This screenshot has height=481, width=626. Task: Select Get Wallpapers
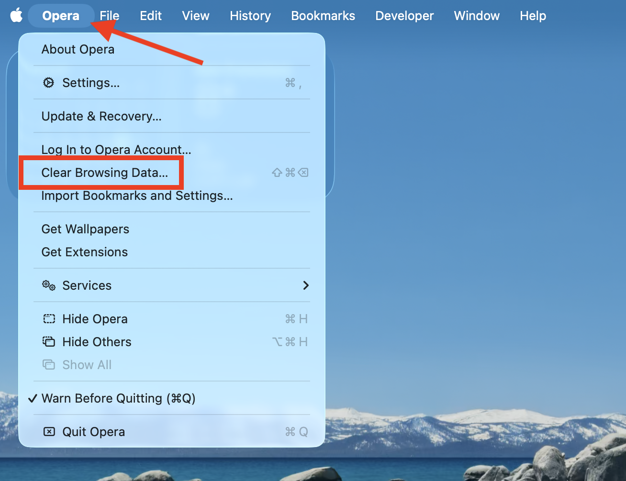point(85,229)
